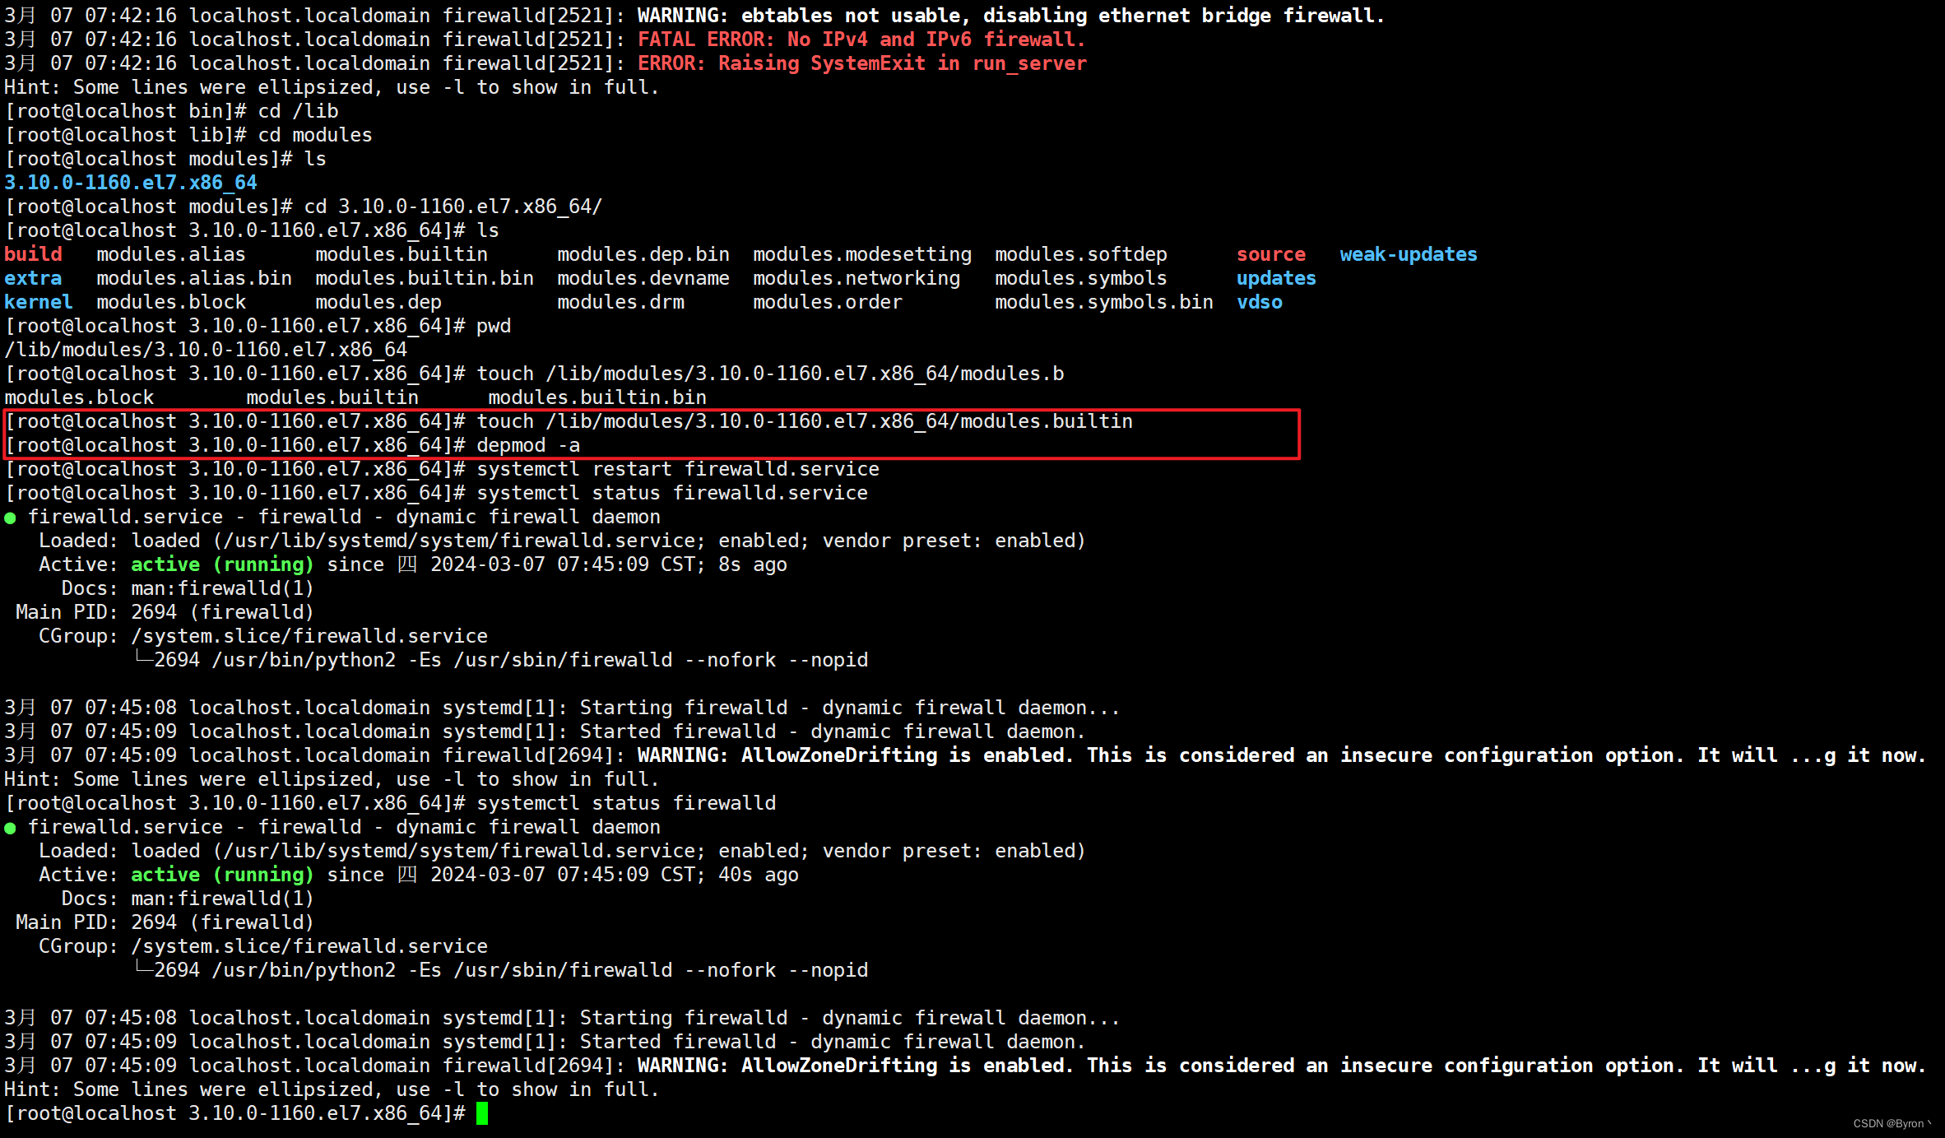Click the blue 'weak-updates' directory name

pyautogui.click(x=1409, y=254)
